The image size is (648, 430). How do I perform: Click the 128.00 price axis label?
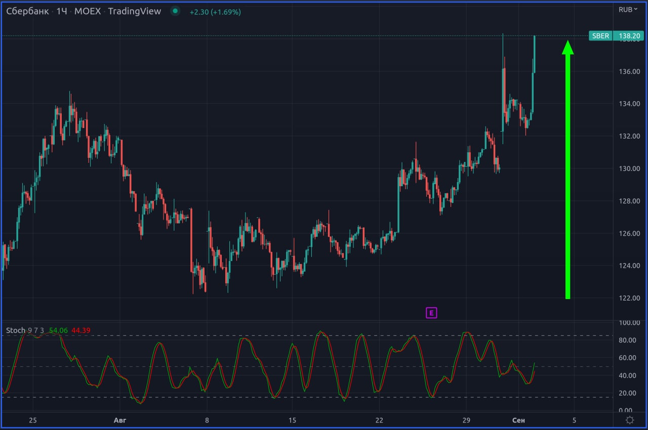tap(630, 201)
